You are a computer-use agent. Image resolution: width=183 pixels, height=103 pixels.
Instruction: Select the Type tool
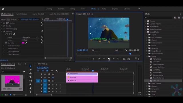click(30, 92)
